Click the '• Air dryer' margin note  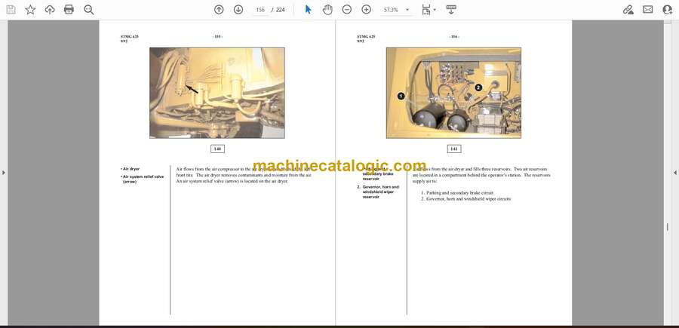tap(131, 169)
